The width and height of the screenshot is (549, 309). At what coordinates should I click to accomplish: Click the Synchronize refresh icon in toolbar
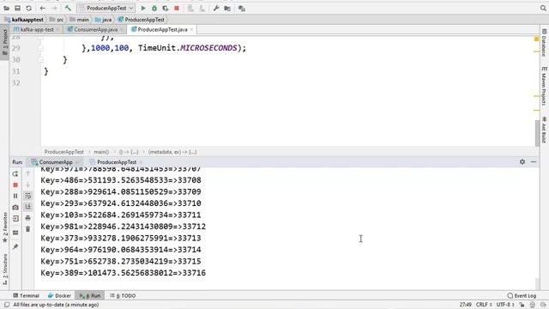[28, 8]
